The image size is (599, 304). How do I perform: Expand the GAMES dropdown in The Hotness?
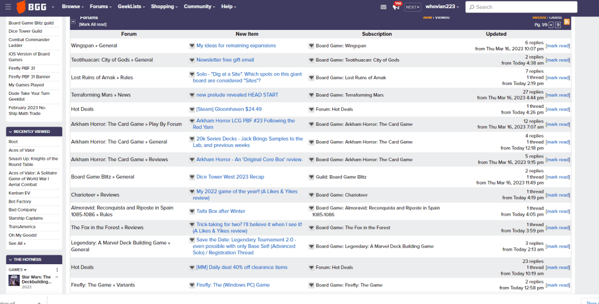coord(18,270)
